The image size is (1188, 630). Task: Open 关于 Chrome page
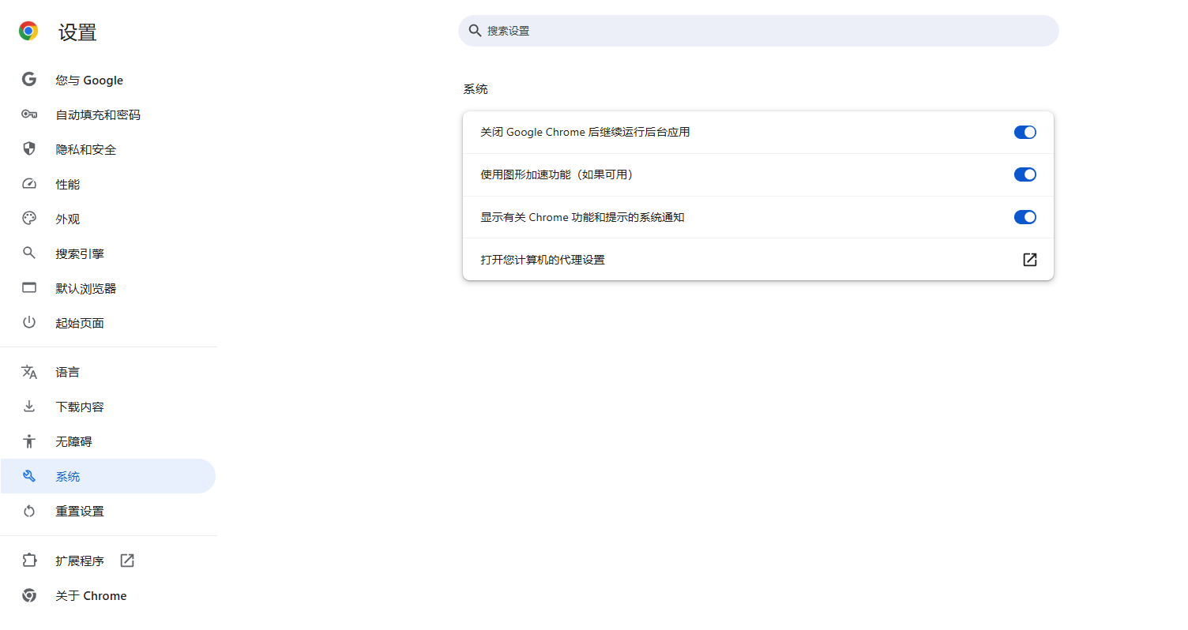[108, 595]
